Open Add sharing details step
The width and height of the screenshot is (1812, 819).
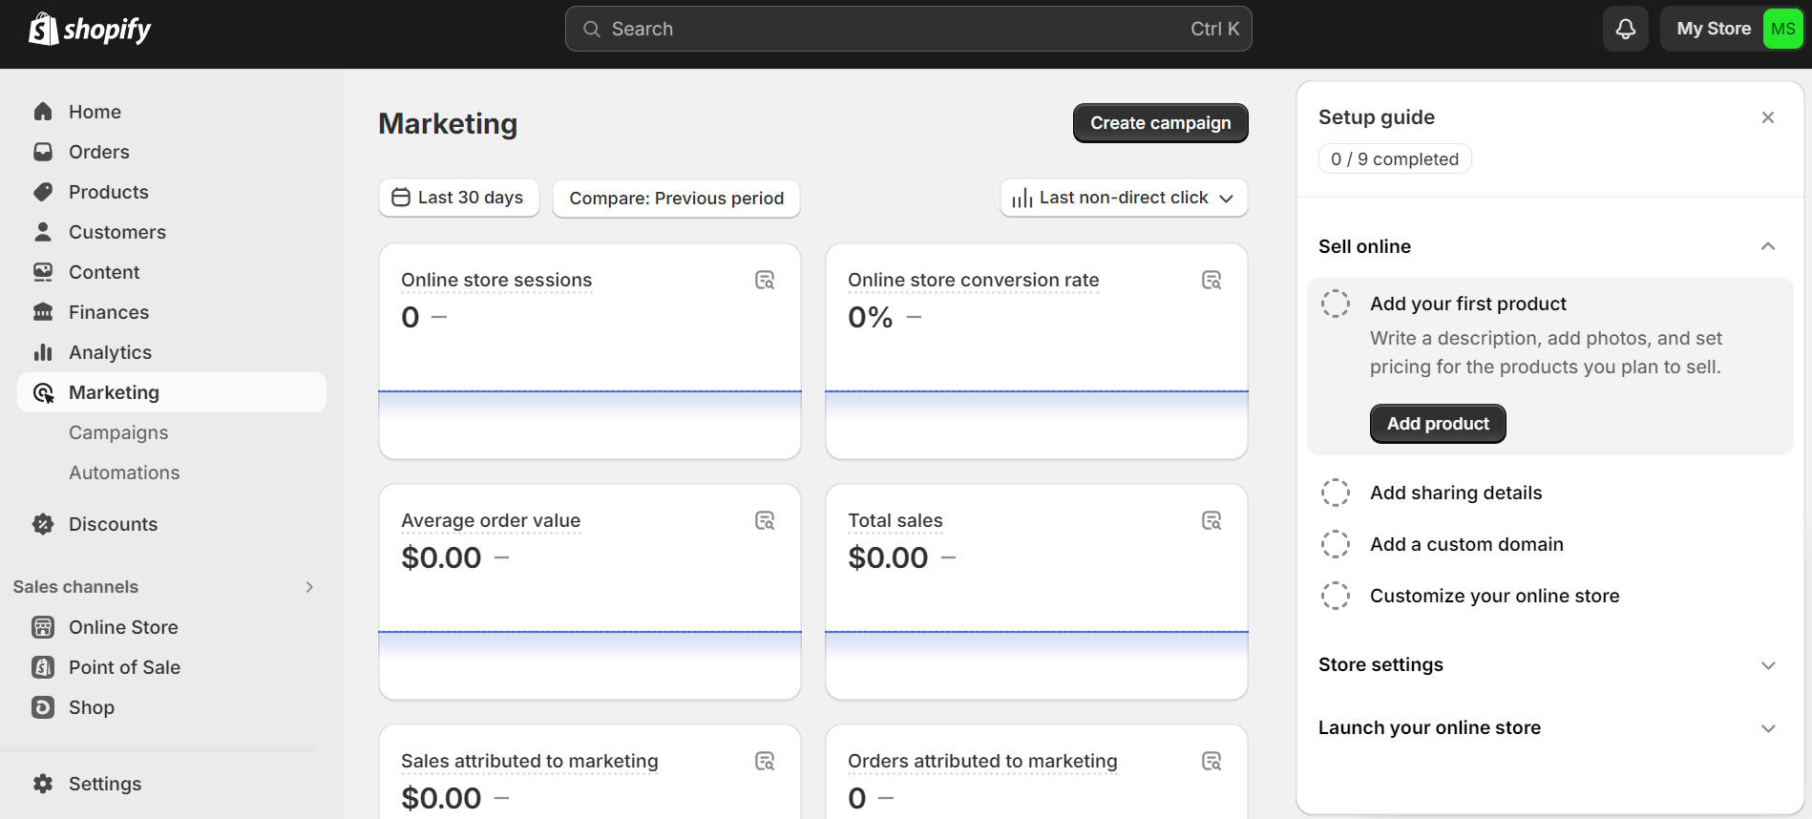pos(1456,493)
